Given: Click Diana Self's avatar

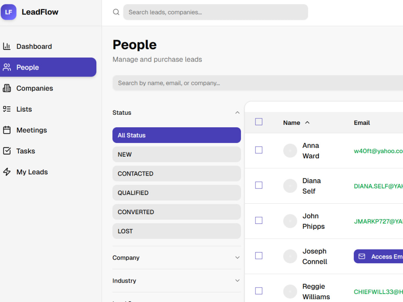Looking at the screenshot, I should (x=290, y=186).
